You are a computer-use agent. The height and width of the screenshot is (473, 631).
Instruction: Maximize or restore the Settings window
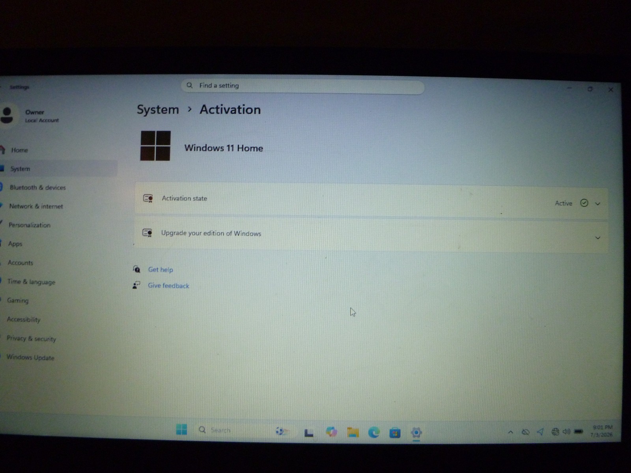(590, 89)
